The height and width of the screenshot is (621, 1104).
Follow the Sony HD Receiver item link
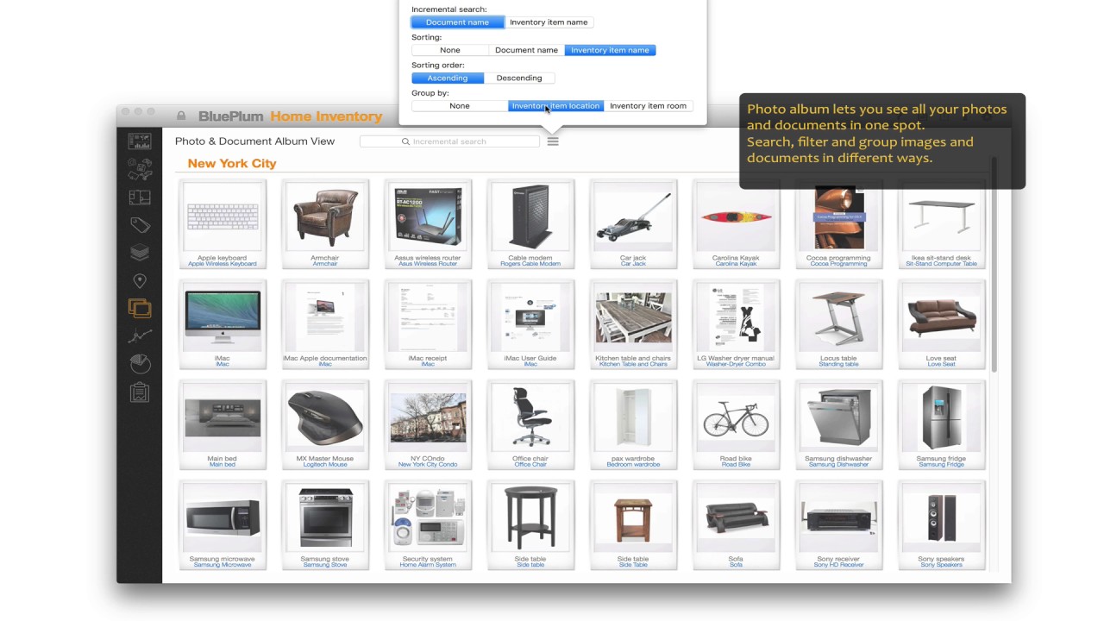click(838, 565)
